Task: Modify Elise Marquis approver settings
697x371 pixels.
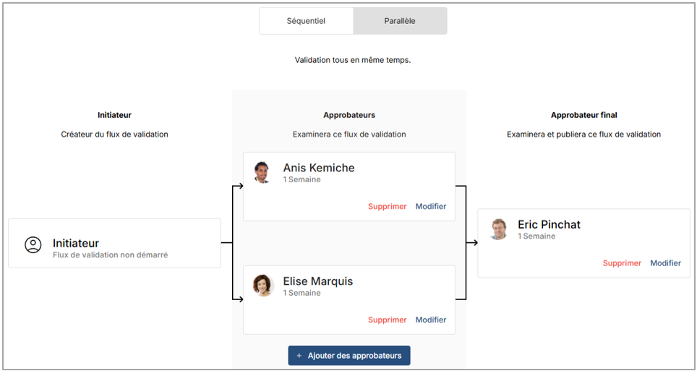Action: pos(431,320)
